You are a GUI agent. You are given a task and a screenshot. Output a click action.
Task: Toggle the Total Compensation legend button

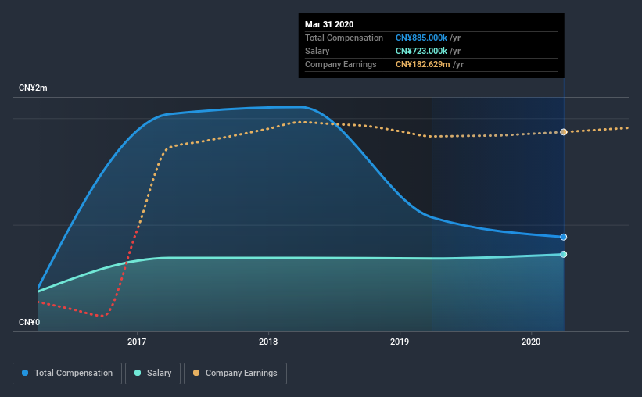click(x=67, y=374)
